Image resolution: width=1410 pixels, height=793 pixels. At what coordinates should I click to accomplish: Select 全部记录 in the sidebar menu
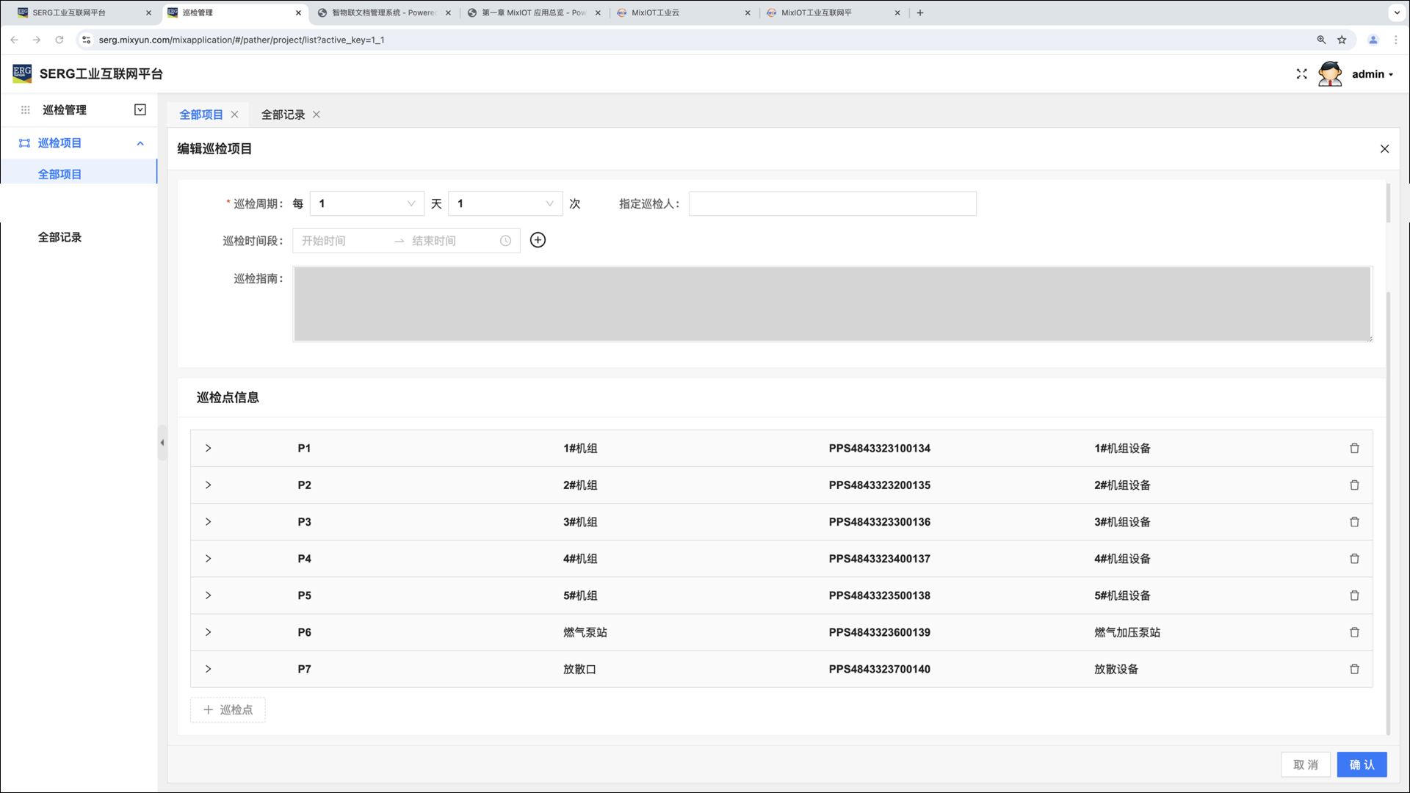[x=59, y=237]
